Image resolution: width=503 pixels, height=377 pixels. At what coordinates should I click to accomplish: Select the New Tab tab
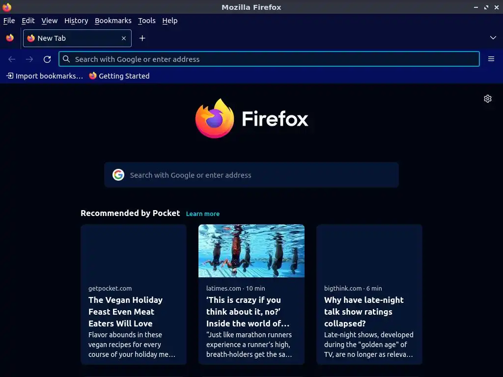[77, 38]
